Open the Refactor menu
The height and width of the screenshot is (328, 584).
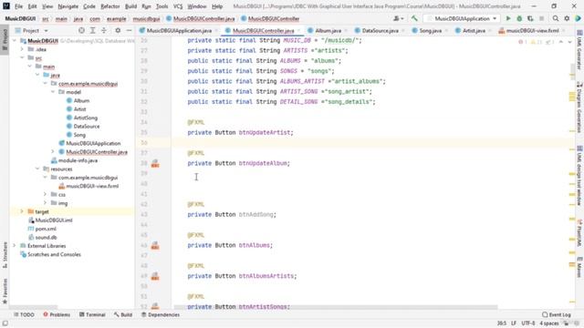[110, 6]
